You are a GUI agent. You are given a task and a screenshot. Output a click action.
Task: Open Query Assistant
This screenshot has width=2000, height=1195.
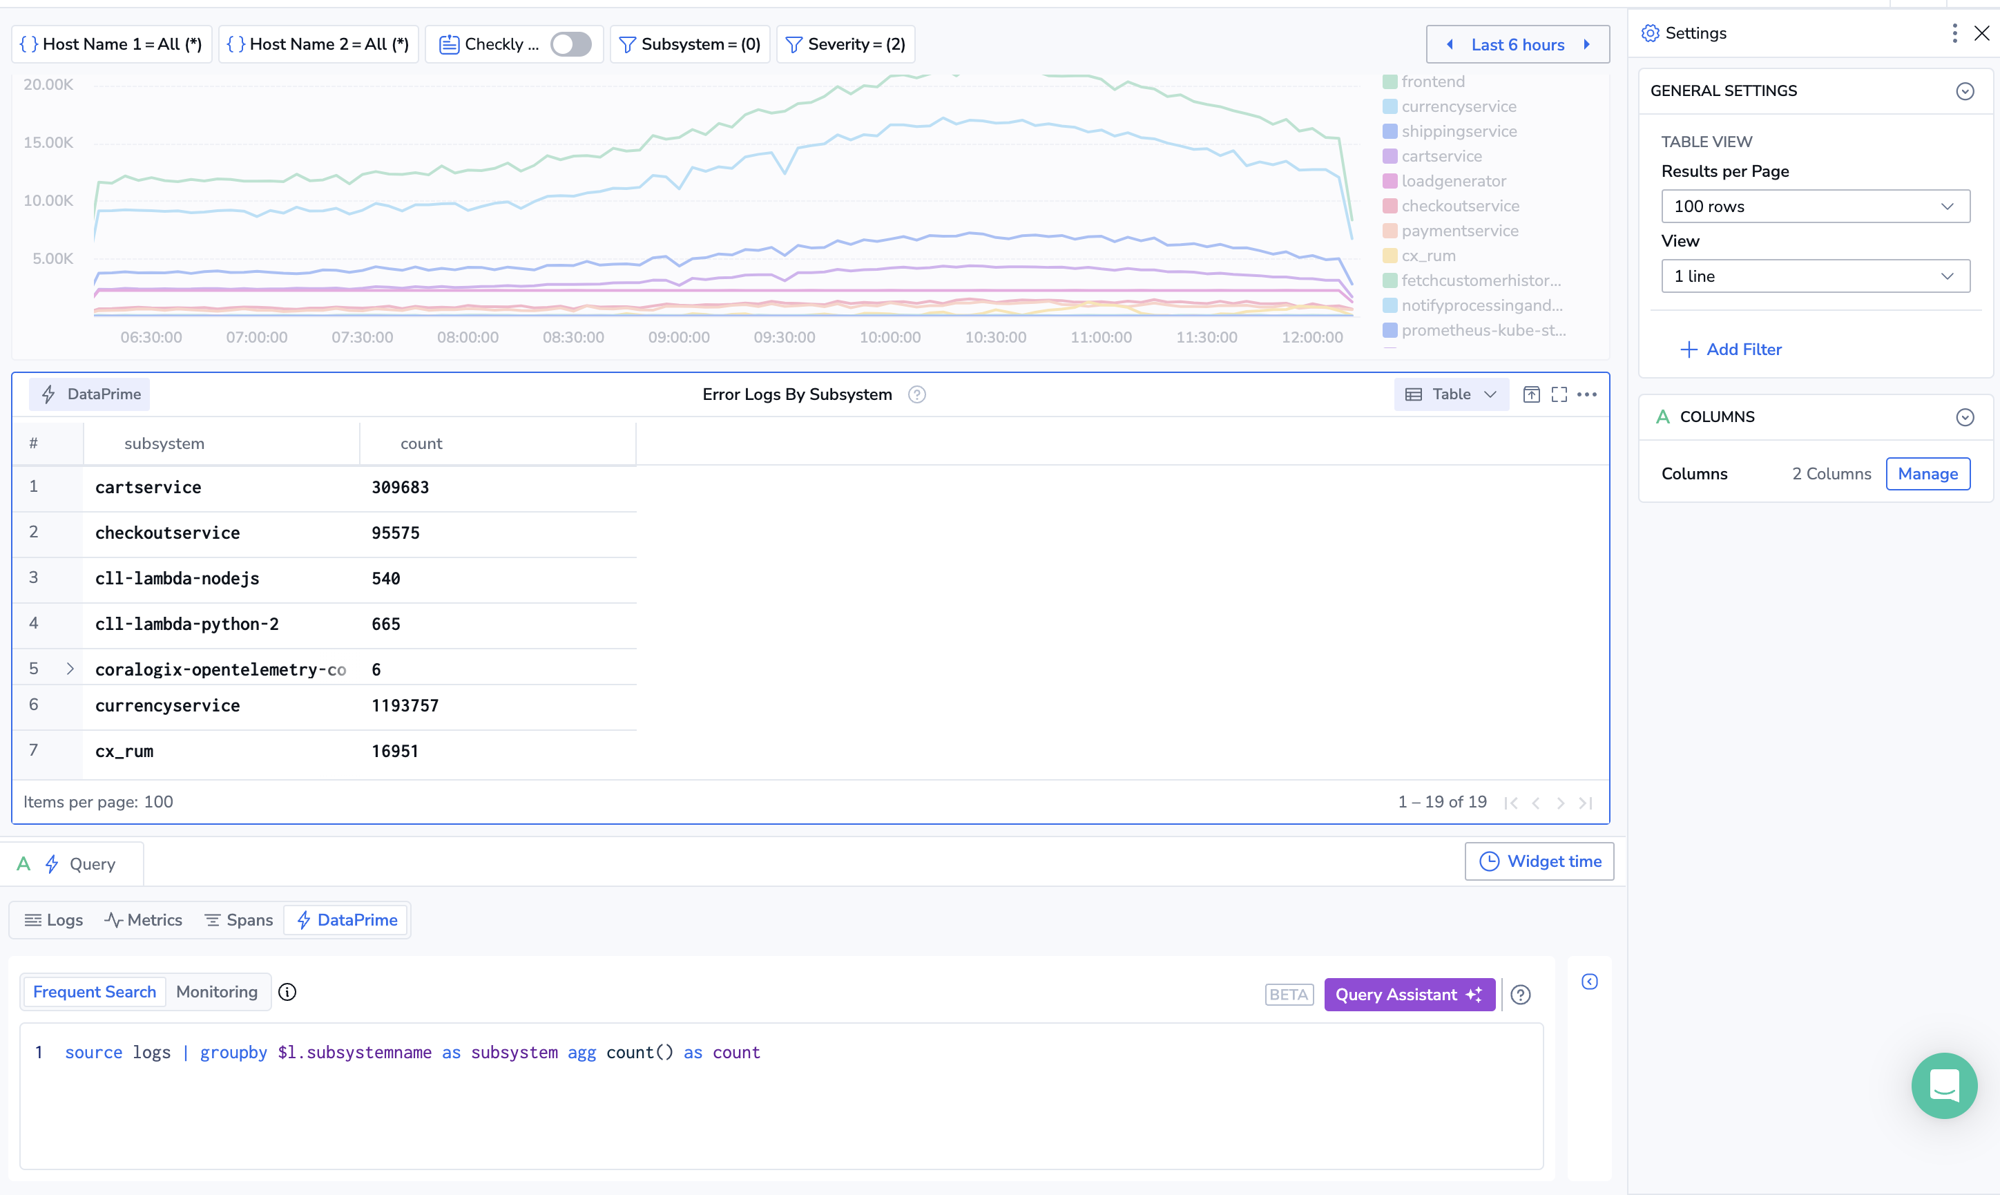point(1410,995)
